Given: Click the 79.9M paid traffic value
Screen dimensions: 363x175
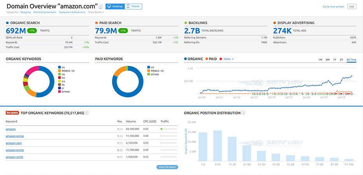Looking at the screenshot, I should [x=106, y=31].
